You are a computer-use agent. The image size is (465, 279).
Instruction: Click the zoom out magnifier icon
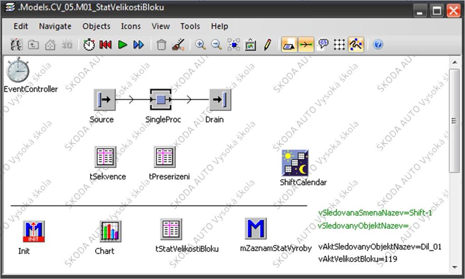216,45
